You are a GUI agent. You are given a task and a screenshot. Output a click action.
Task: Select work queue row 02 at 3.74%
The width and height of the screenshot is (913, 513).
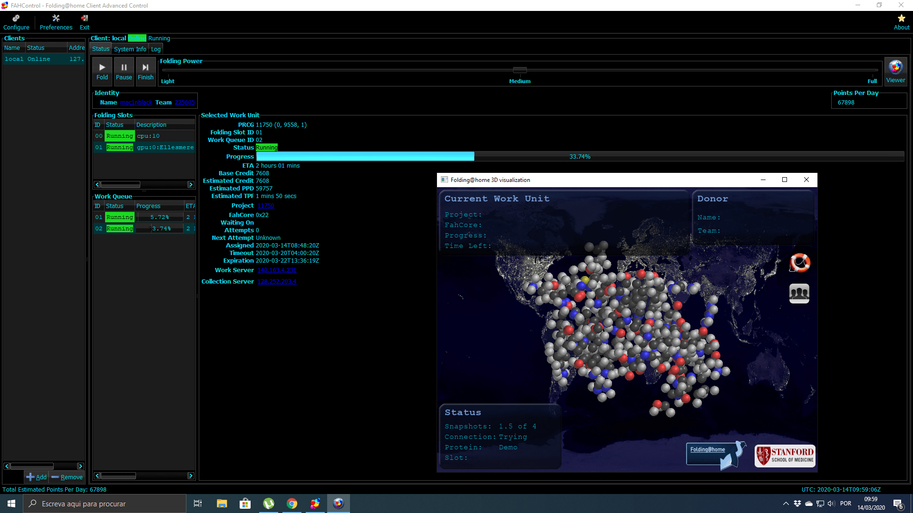(144, 228)
